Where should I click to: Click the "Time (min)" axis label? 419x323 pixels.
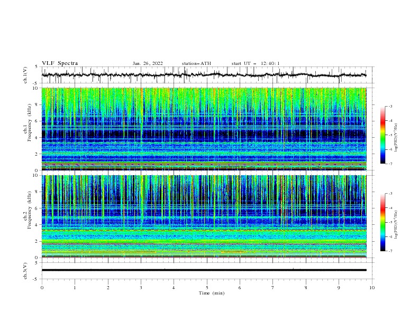(212, 293)
